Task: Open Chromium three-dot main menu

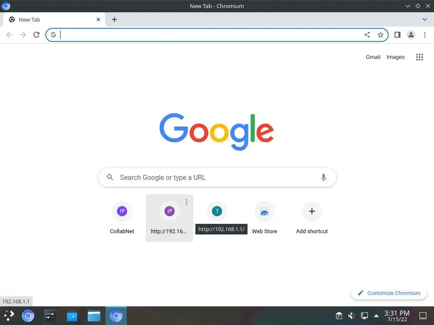Action: point(425,35)
